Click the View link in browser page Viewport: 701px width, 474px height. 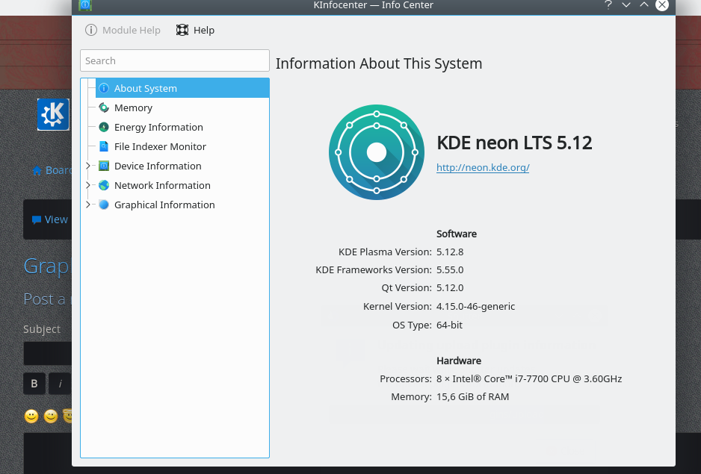[x=49, y=219]
